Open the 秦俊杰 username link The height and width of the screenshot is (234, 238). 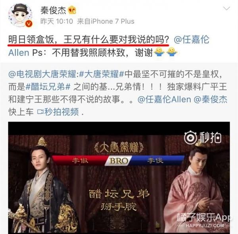(x=53, y=11)
